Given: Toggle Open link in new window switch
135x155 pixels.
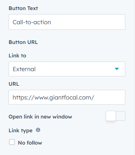Looking at the screenshot, I should click(x=115, y=116).
